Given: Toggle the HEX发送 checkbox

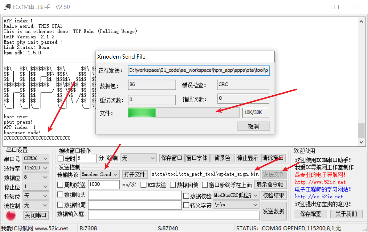Looking at the screenshot, I should 144,185.
